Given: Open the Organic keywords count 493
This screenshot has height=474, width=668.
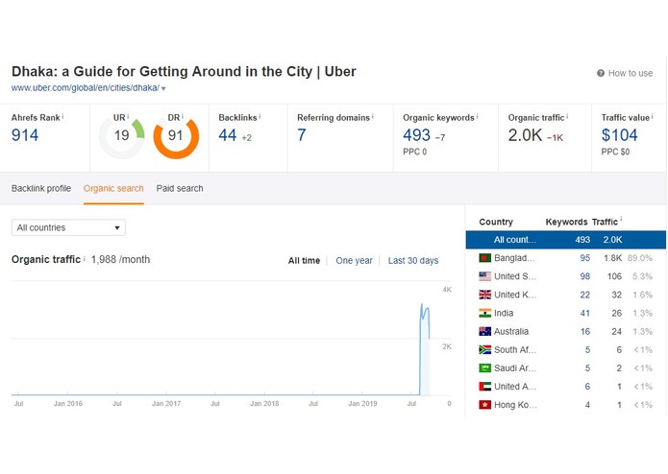Looking at the screenshot, I should pos(416,135).
